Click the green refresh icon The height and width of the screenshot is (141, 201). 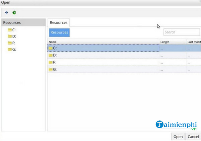pos(14,13)
